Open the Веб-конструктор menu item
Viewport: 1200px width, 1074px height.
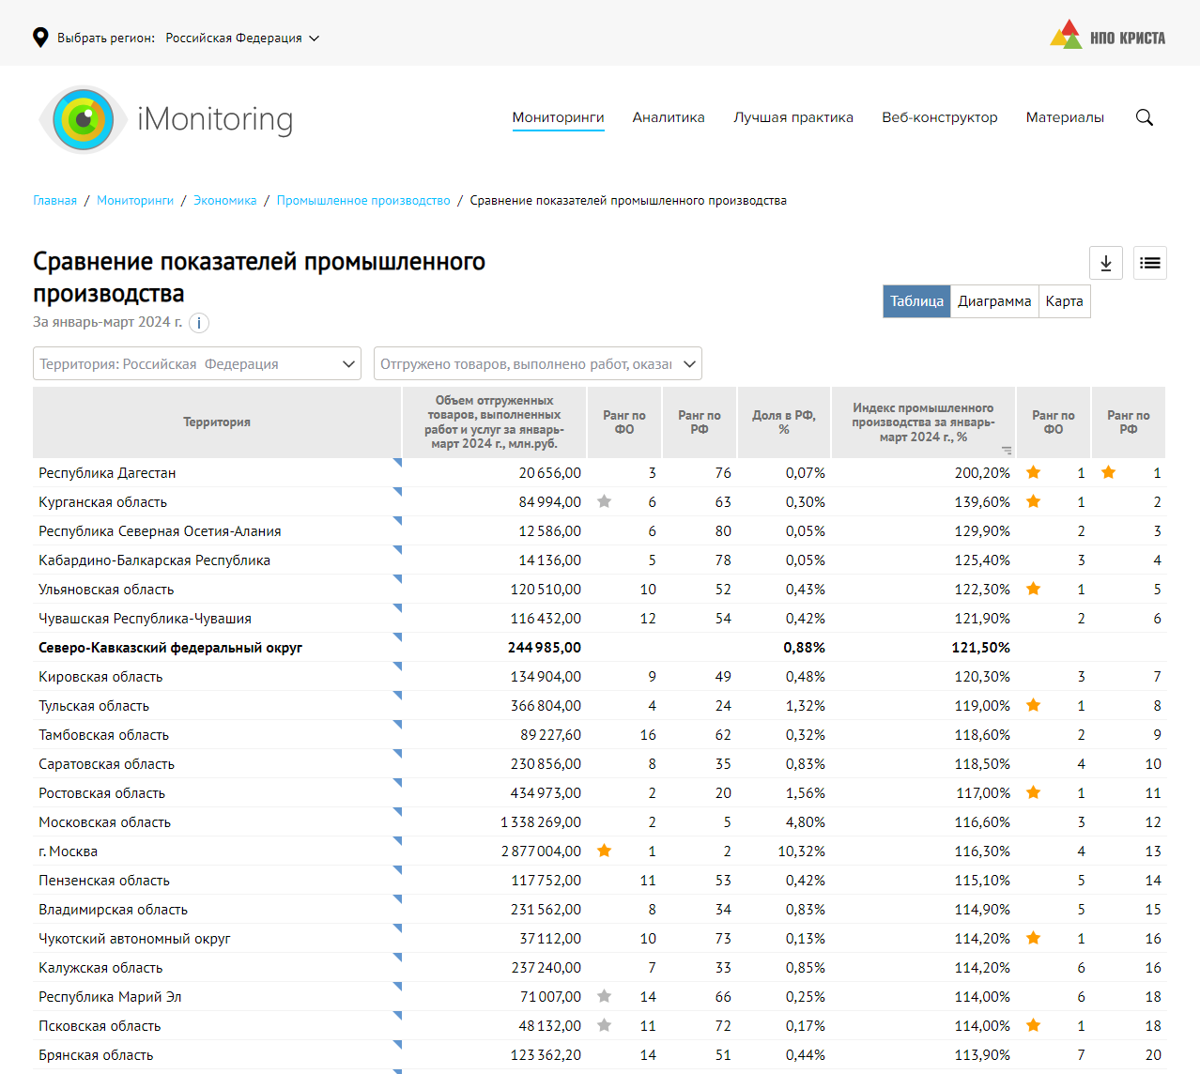pyautogui.click(x=940, y=117)
